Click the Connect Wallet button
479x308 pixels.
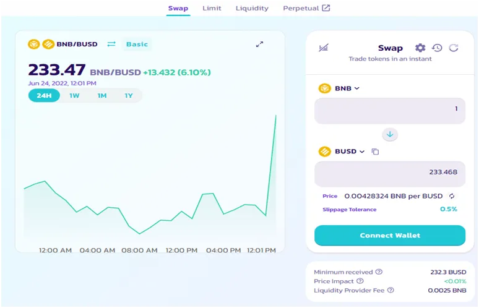click(x=390, y=236)
